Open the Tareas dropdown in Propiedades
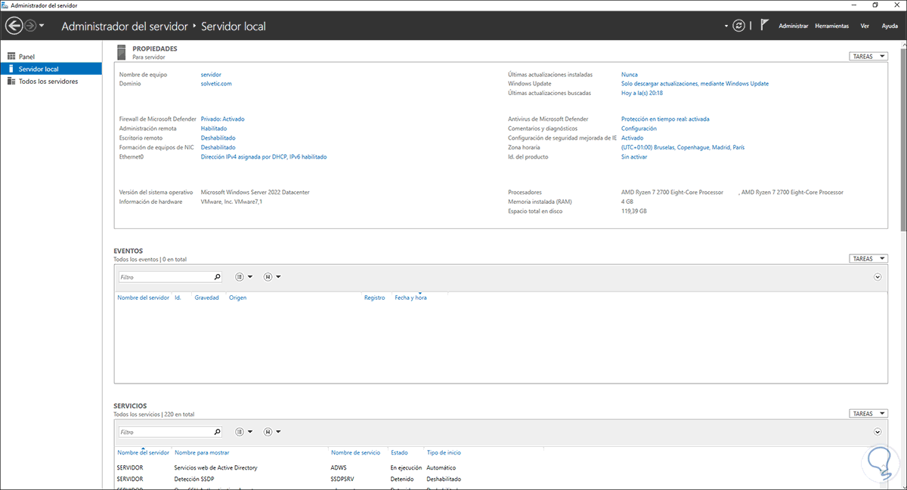Viewport: 907px width, 490px height. 868,56
